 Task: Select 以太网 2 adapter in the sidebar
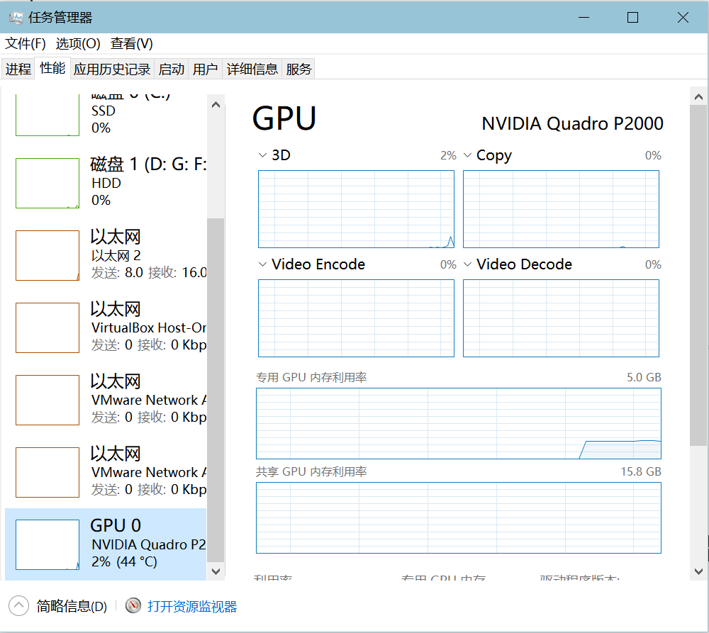tap(106, 255)
